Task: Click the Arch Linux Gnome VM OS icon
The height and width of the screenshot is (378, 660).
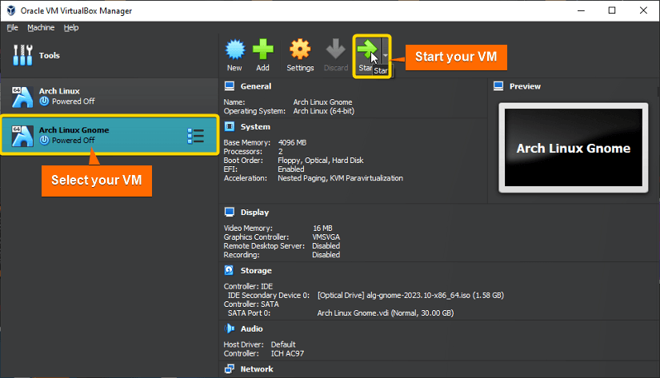Action: pyautogui.click(x=22, y=136)
